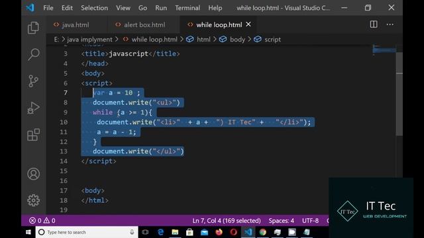Open the Accounts menu icon
This screenshot has width=424, height=238.
pyautogui.click(x=34, y=174)
